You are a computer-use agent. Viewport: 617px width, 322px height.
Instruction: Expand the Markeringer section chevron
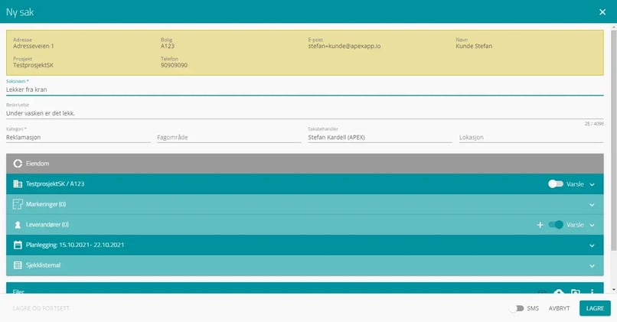pos(592,205)
